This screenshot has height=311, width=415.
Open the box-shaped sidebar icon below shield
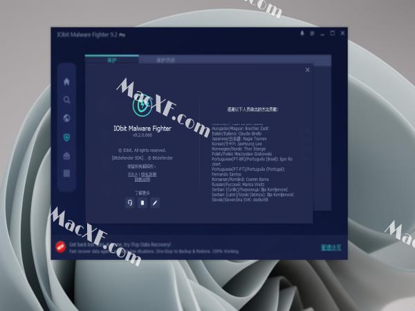click(66, 155)
